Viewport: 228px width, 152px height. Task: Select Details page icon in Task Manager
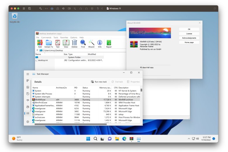(x=28, y=113)
